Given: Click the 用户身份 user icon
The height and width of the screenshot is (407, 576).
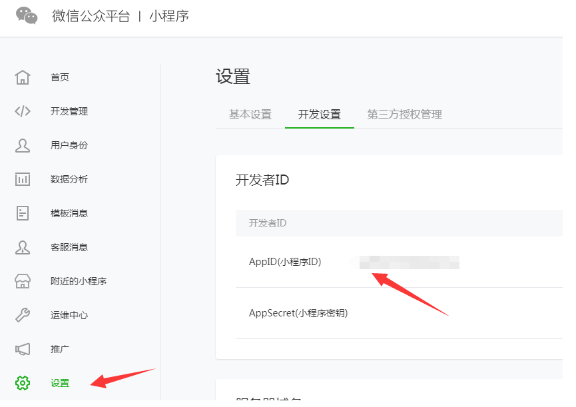Looking at the screenshot, I should tap(22, 145).
